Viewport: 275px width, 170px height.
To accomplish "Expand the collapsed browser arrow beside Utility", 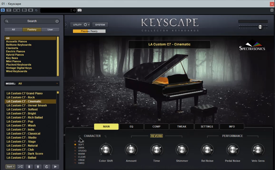I will click(66, 25).
